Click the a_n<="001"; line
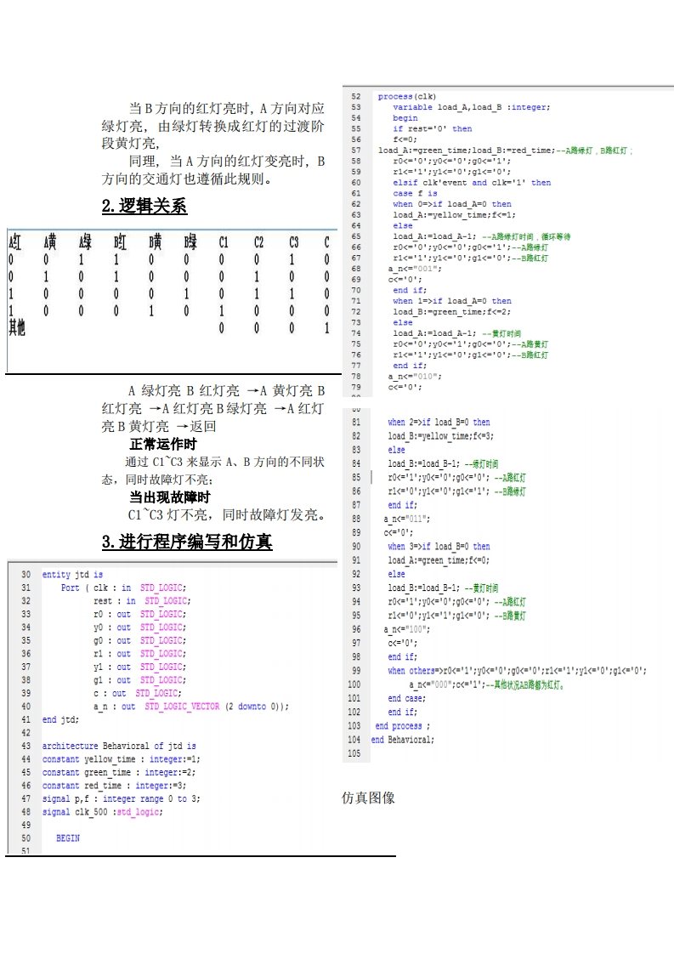Image resolution: width=674 pixels, height=954 pixels. pos(415,269)
